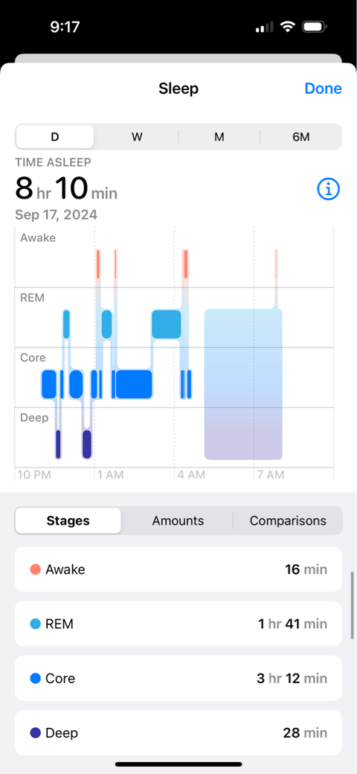Switch to the M monthly view
This screenshot has width=357, height=774.
pyautogui.click(x=219, y=137)
